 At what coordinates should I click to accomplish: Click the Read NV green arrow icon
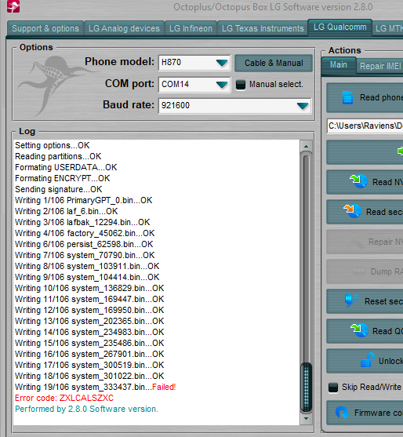[x=358, y=181]
